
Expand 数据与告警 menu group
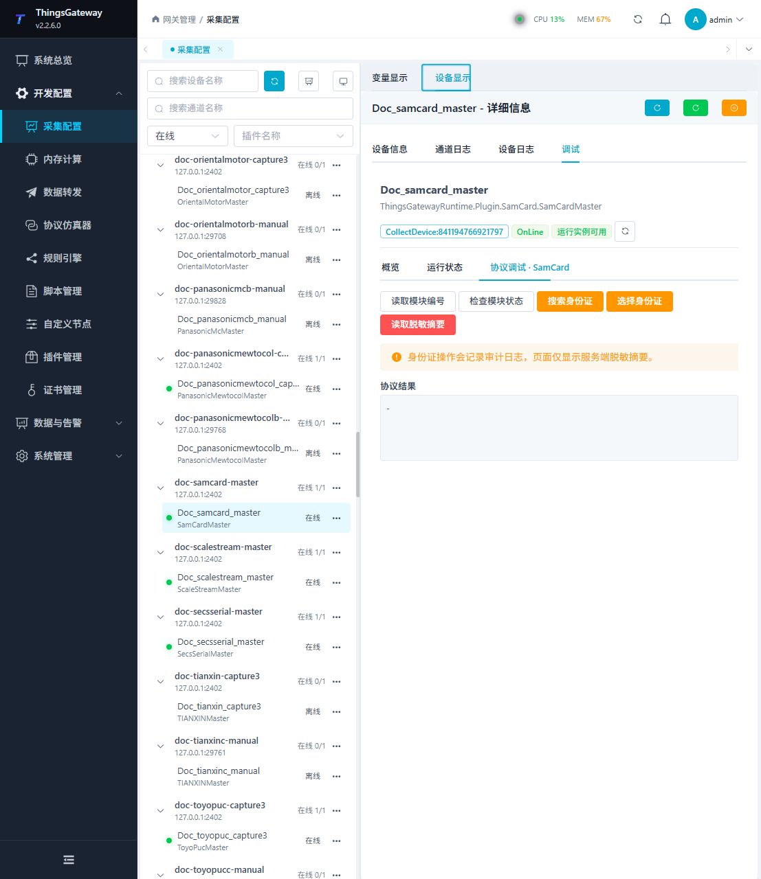click(69, 423)
